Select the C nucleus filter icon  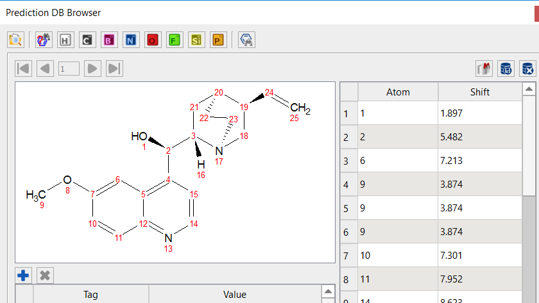(87, 40)
